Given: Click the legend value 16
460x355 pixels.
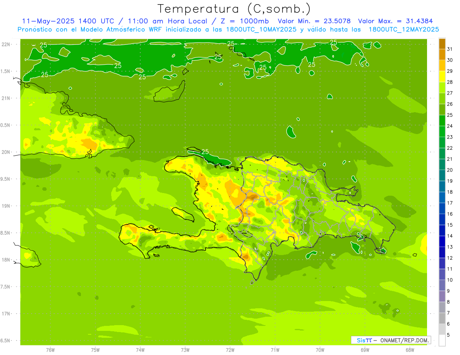Looking at the screenshot, I should [x=450, y=214].
